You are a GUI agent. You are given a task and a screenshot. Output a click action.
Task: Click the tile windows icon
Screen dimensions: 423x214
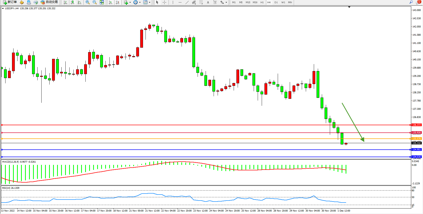point(102,2)
